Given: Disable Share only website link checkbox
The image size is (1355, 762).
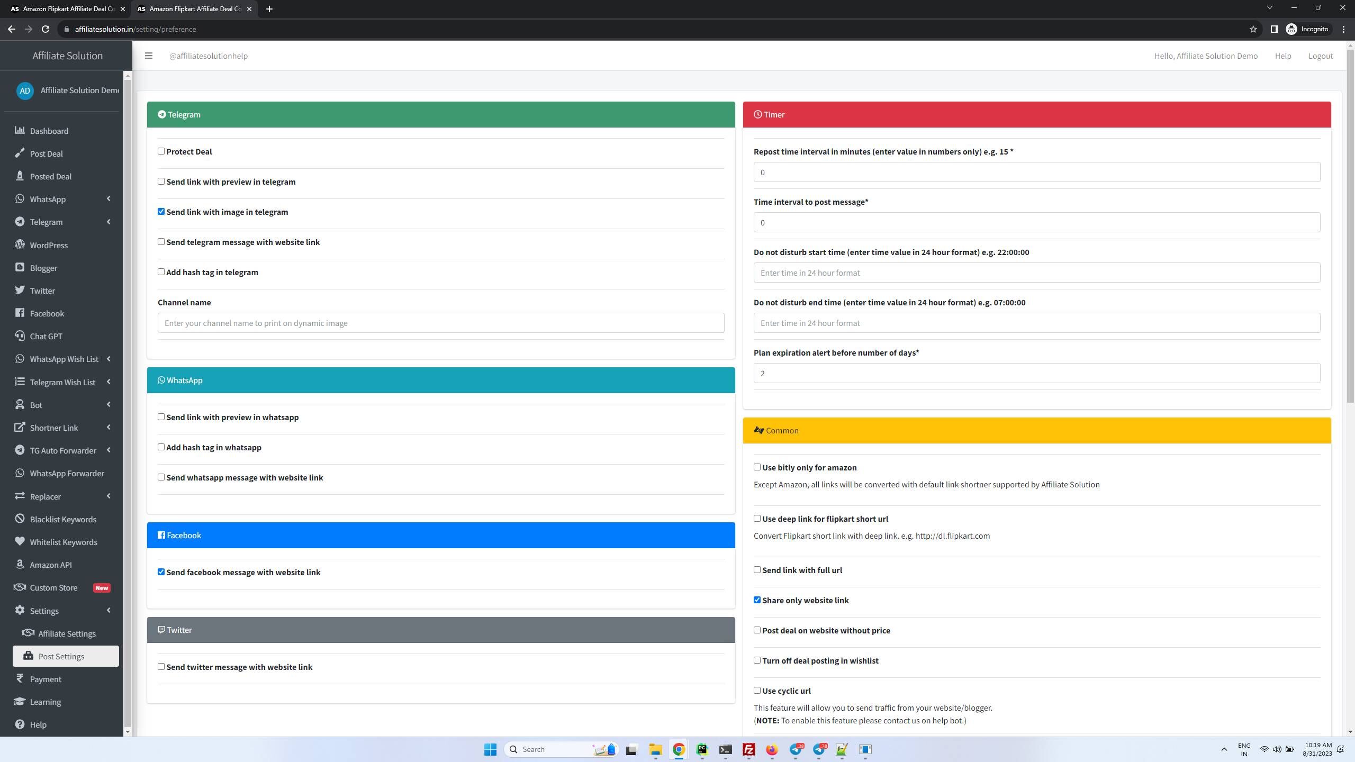Looking at the screenshot, I should point(757,600).
